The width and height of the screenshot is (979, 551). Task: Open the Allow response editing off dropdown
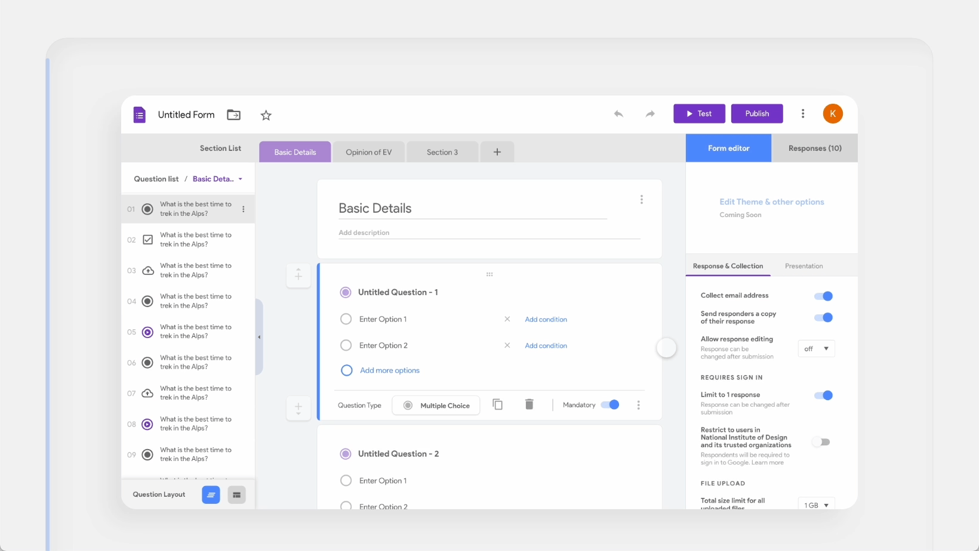(x=817, y=349)
